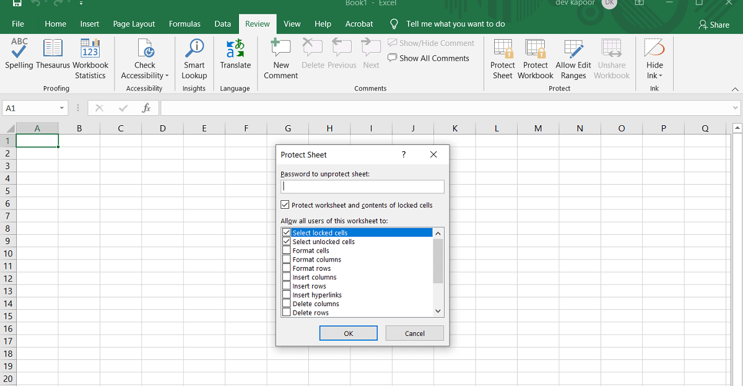The image size is (743, 386).
Task: Uncheck Select locked cells permission
Action: pos(286,232)
